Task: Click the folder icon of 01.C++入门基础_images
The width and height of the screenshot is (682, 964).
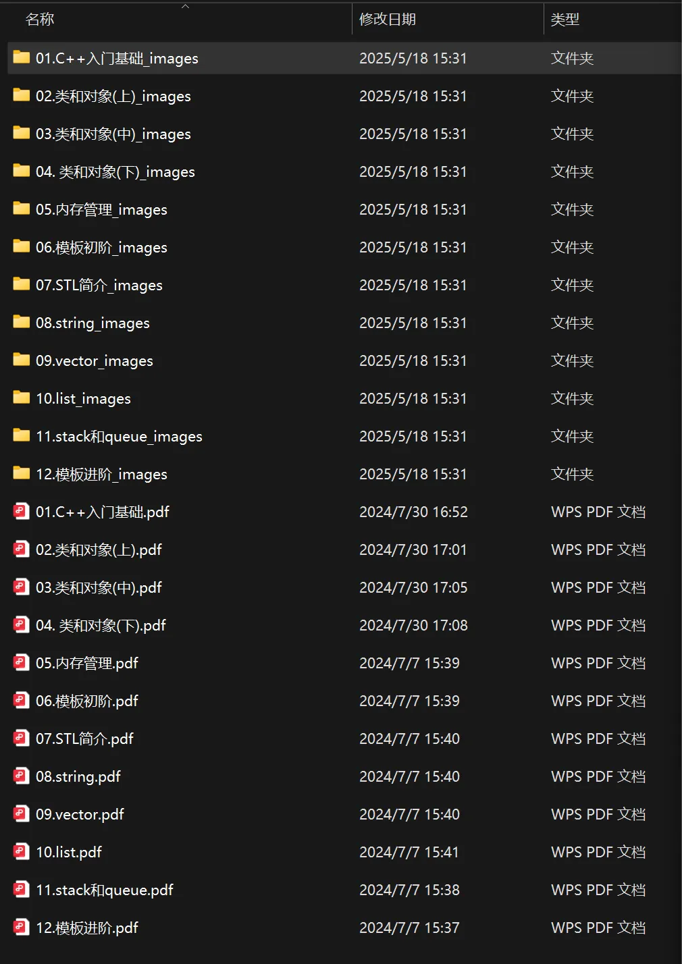Action: (x=22, y=57)
